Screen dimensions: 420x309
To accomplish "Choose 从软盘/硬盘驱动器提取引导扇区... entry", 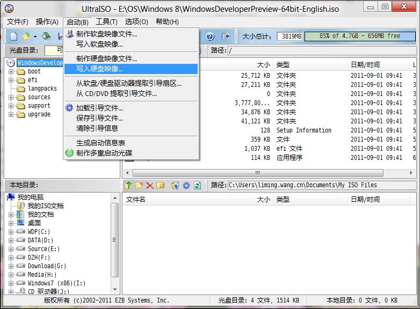I will [131, 84].
